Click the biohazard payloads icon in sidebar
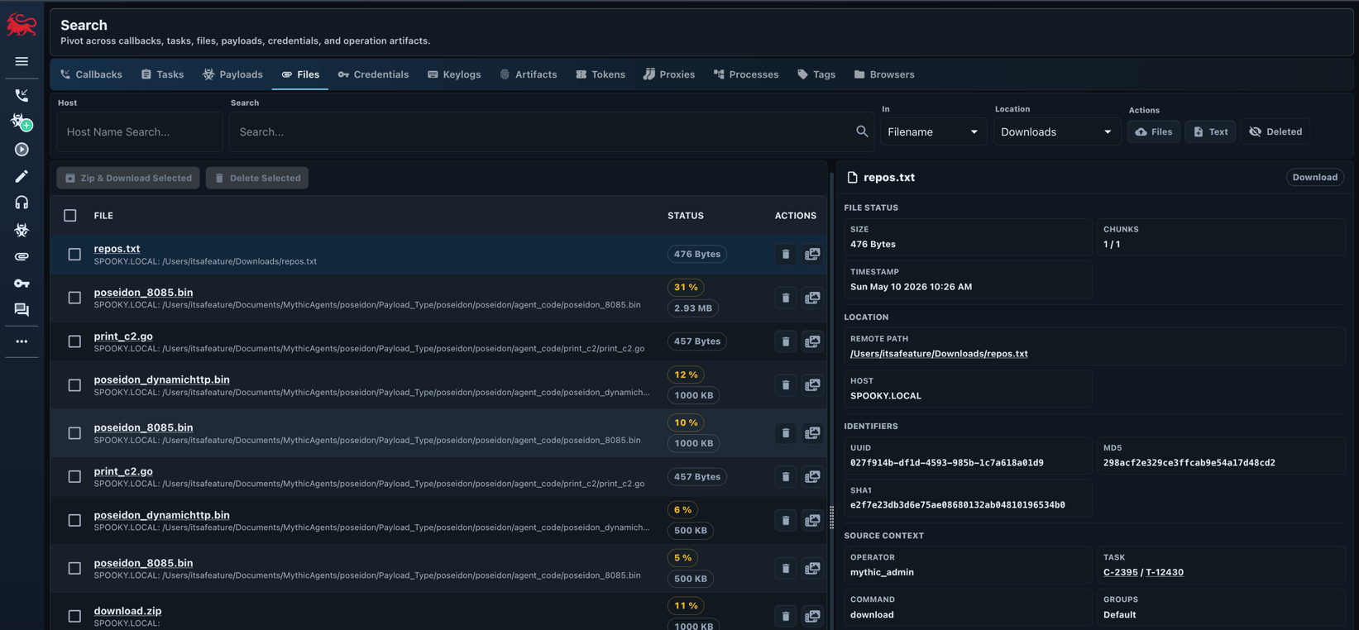 pyautogui.click(x=22, y=230)
